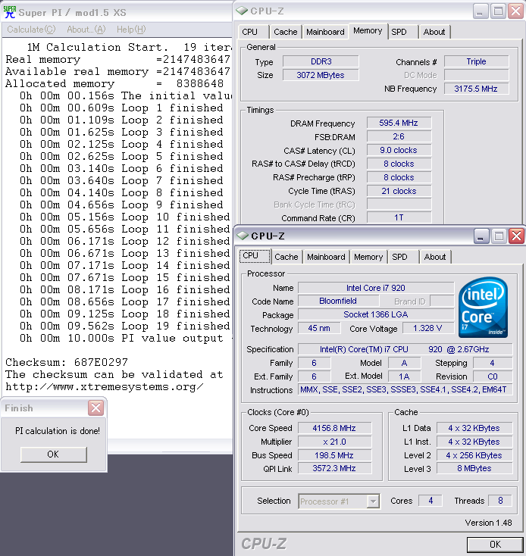Click the Bus Speed 198.5 MHz value

click(x=334, y=455)
